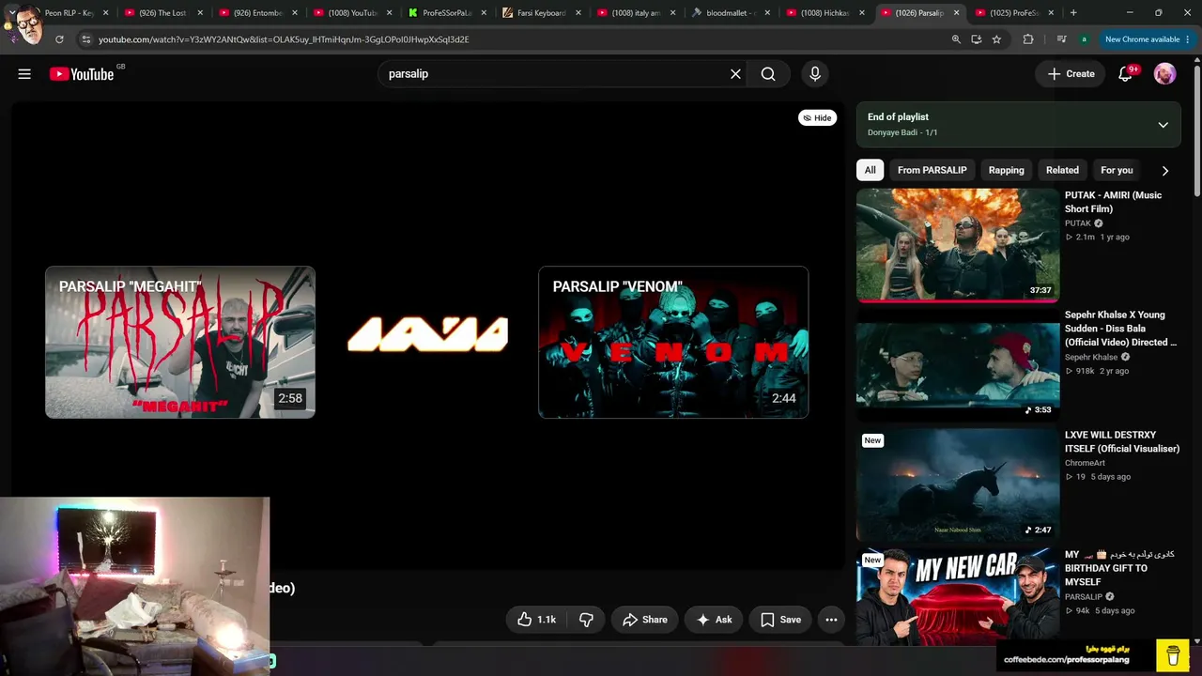Save the video to a playlist
The height and width of the screenshot is (676, 1202).
[780, 620]
